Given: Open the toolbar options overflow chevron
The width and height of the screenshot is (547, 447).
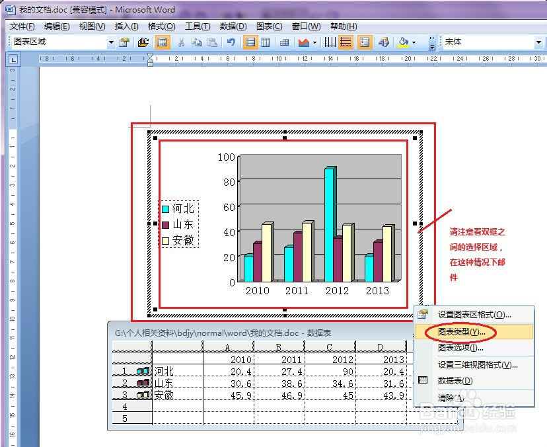Looking at the screenshot, I should (432, 42).
